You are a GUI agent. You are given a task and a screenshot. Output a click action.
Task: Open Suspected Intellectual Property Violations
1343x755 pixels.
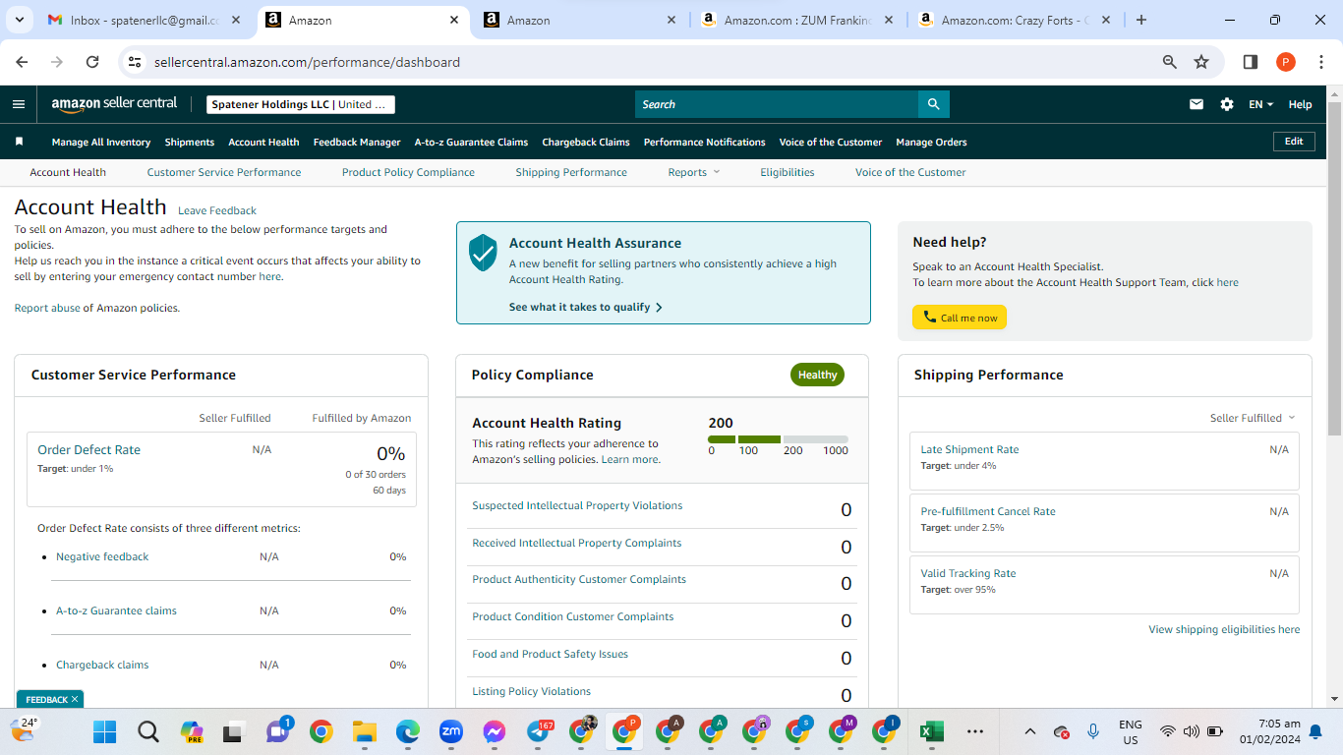pyautogui.click(x=577, y=505)
